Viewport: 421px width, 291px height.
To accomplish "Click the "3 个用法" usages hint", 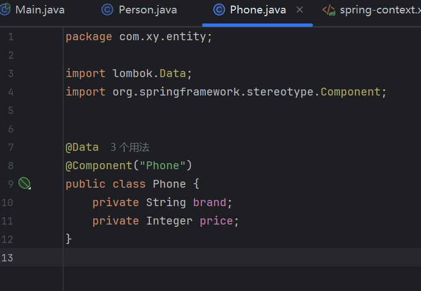I will pos(130,147).
